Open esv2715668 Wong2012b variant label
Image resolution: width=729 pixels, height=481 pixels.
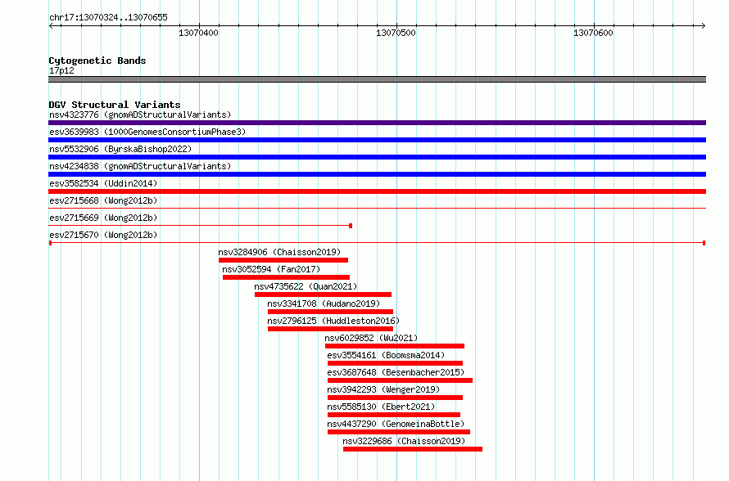(x=103, y=200)
